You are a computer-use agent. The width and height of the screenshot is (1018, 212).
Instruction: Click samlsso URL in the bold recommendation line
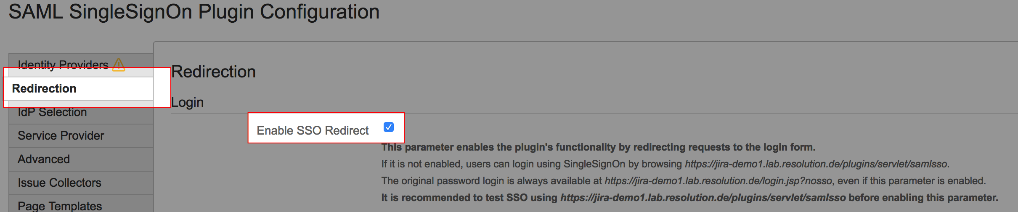point(703,198)
